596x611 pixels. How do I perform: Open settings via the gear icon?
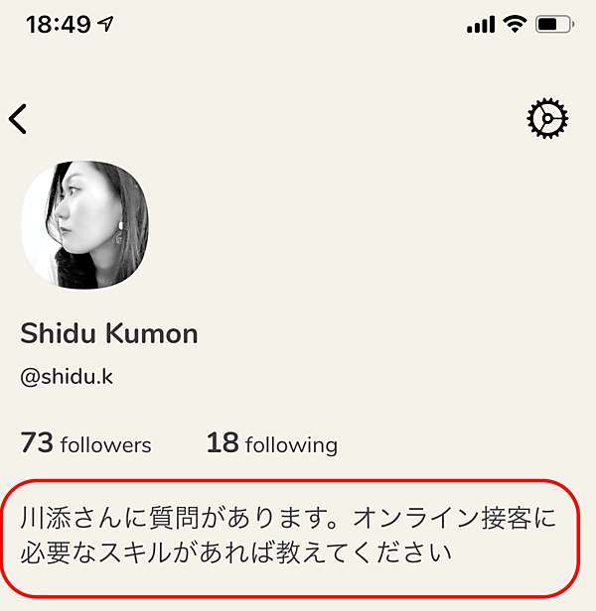(x=546, y=119)
